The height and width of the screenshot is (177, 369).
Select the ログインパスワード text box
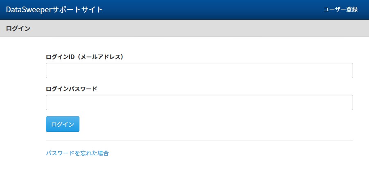pyautogui.click(x=199, y=102)
